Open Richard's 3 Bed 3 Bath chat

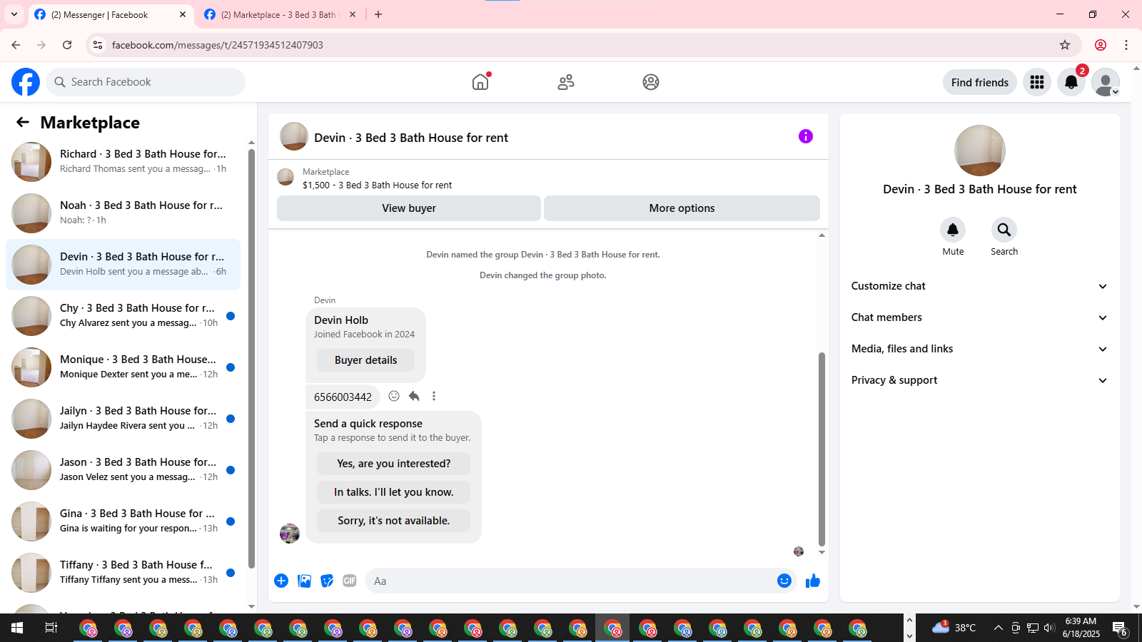[123, 162]
